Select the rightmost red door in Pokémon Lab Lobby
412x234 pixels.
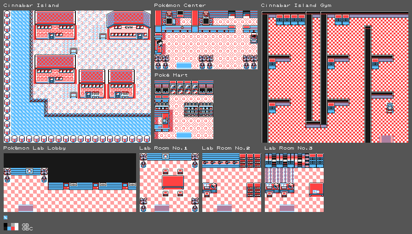tap(125, 186)
